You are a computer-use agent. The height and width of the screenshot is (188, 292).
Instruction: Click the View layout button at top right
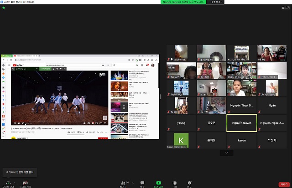coord(286,8)
